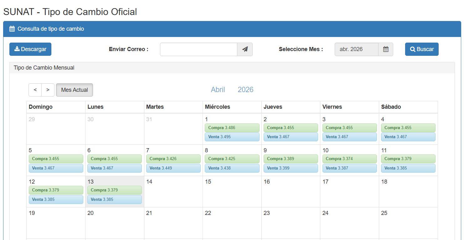Click the Mes Actual button
Screen dimensions: 464x240
(75, 90)
